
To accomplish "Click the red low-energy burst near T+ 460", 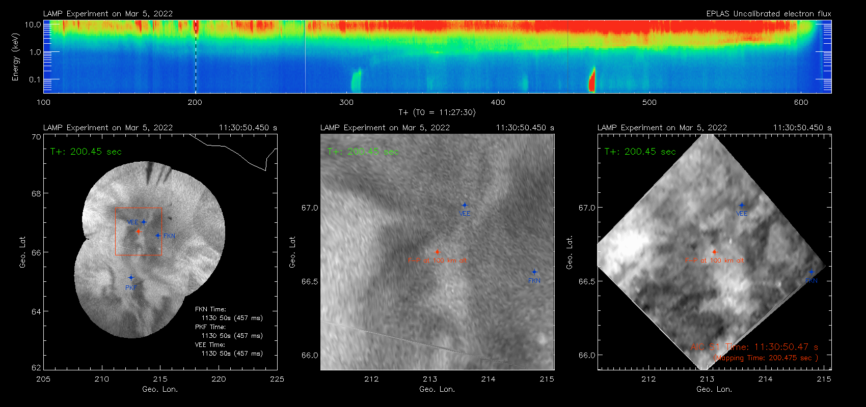I will 592,80.
